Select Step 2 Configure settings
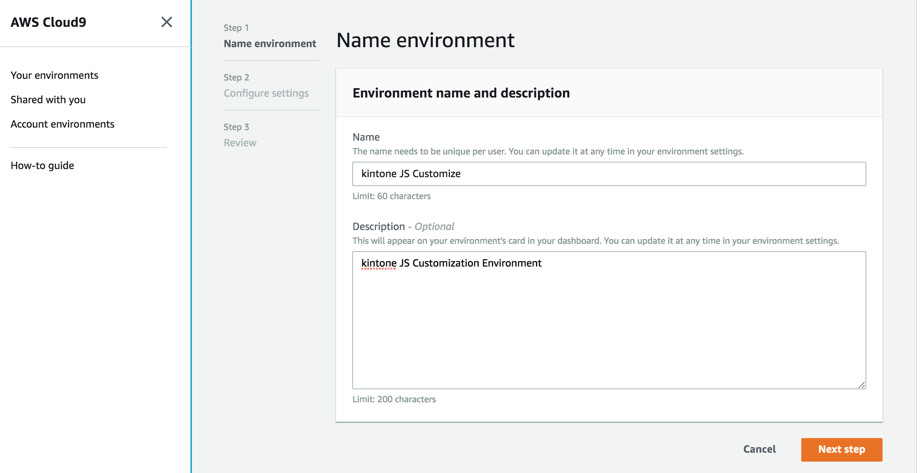 coord(266,93)
